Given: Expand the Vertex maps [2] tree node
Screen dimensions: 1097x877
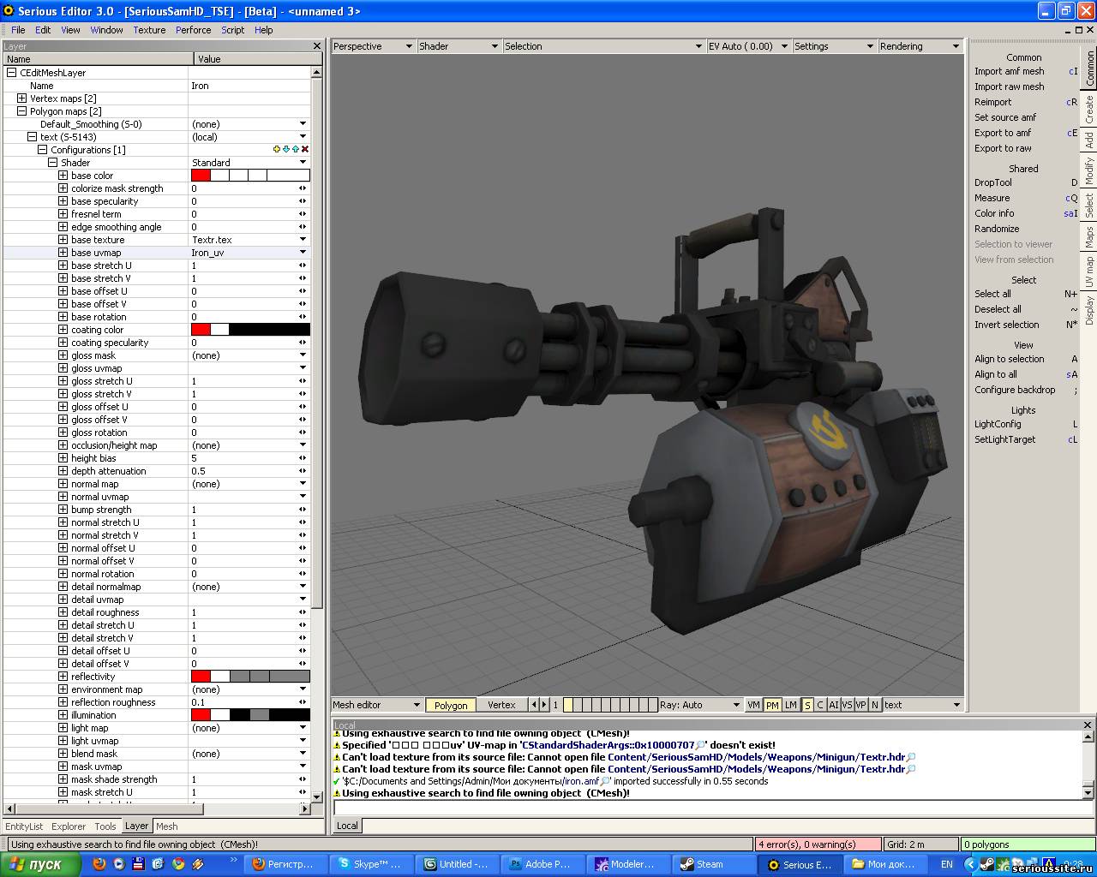Looking at the screenshot, I should tap(21, 98).
